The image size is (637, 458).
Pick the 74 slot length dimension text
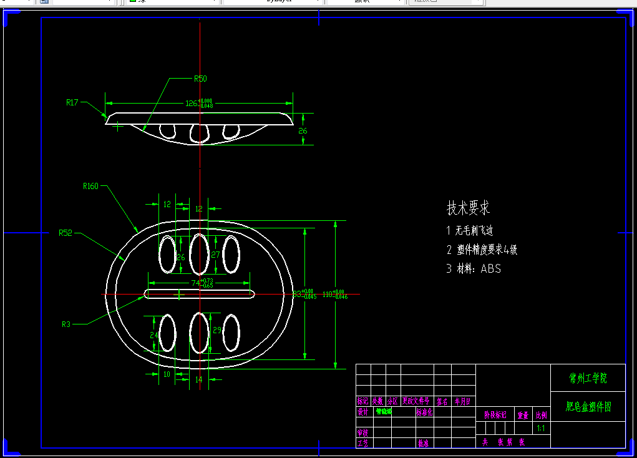pos(202,283)
